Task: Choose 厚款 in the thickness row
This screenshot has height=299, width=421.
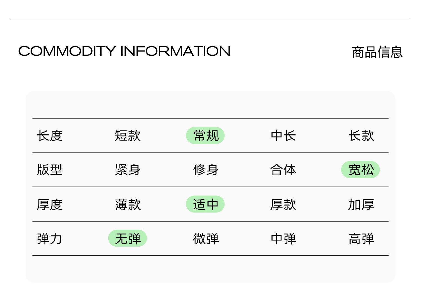Action: click(283, 204)
